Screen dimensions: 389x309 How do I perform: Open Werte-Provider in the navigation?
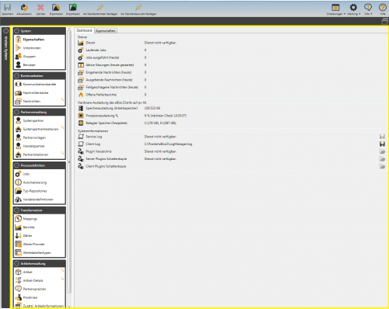tap(33, 245)
